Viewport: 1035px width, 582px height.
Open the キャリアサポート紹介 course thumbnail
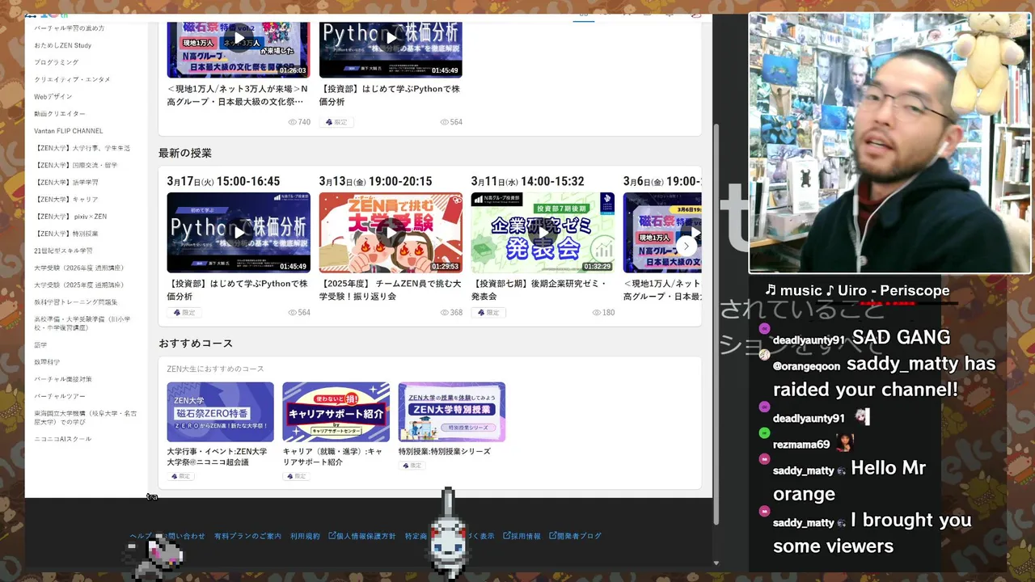[x=336, y=412]
